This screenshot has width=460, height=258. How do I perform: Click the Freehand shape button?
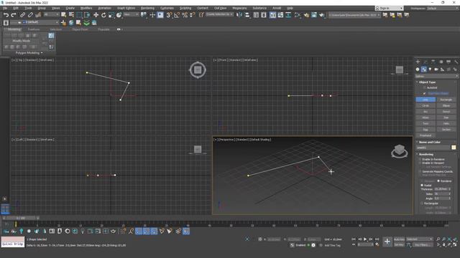point(425,135)
